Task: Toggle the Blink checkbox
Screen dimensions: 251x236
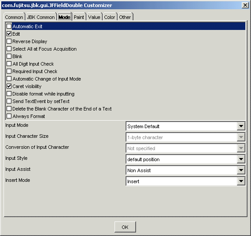Action: click(9, 56)
